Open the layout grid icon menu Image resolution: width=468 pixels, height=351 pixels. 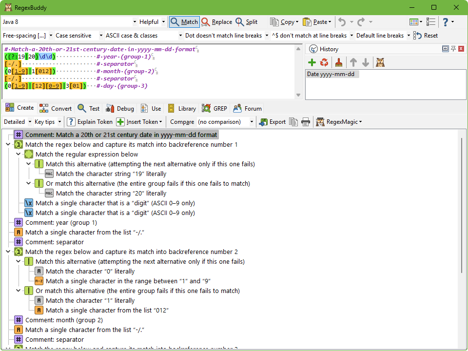pyautogui.click(x=416, y=22)
